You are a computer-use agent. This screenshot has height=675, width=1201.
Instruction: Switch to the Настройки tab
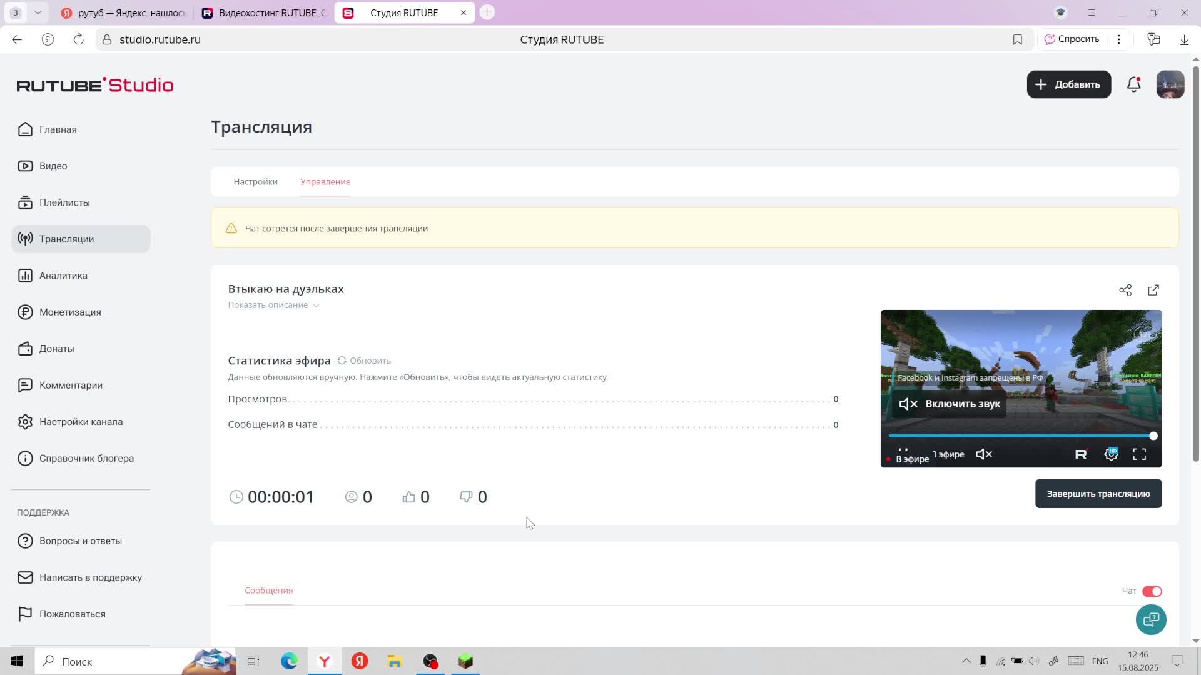(x=255, y=182)
